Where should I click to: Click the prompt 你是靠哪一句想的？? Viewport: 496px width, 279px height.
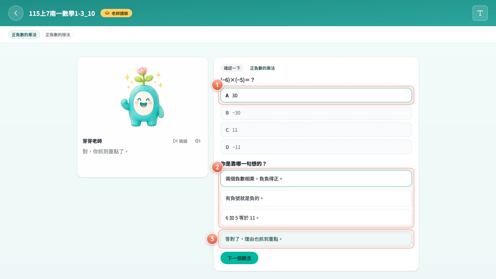click(x=244, y=164)
